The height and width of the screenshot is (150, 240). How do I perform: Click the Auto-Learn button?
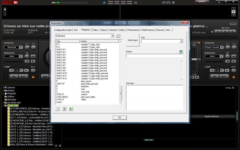click(133, 40)
